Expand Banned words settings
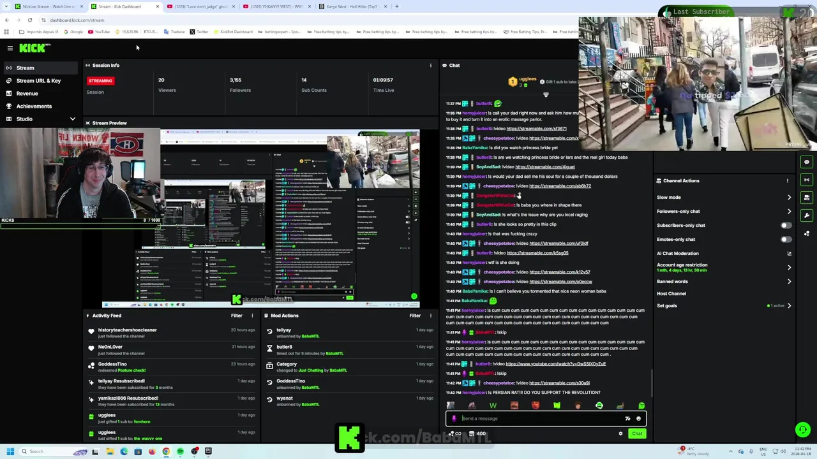Image resolution: width=817 pixels, height=459 pixels. point(789,281)
